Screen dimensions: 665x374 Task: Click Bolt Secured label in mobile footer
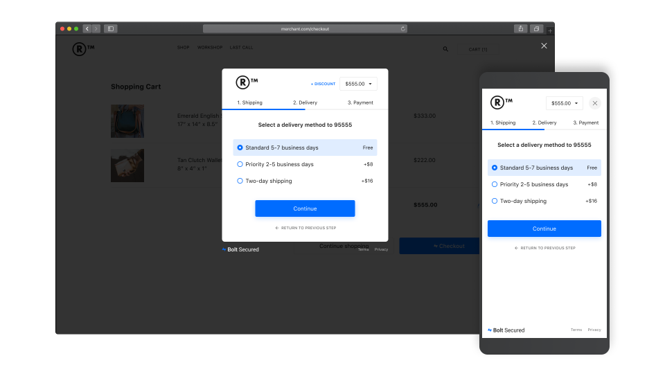pyautogui.click(x=506, y=330)
